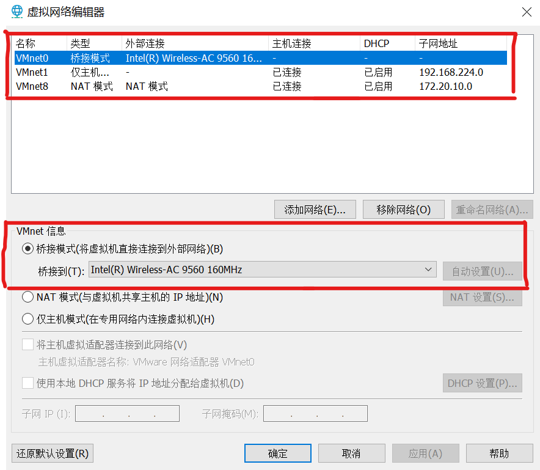Click the 应用(A) button
Viewport: 540px width, 470px height.
425,453
